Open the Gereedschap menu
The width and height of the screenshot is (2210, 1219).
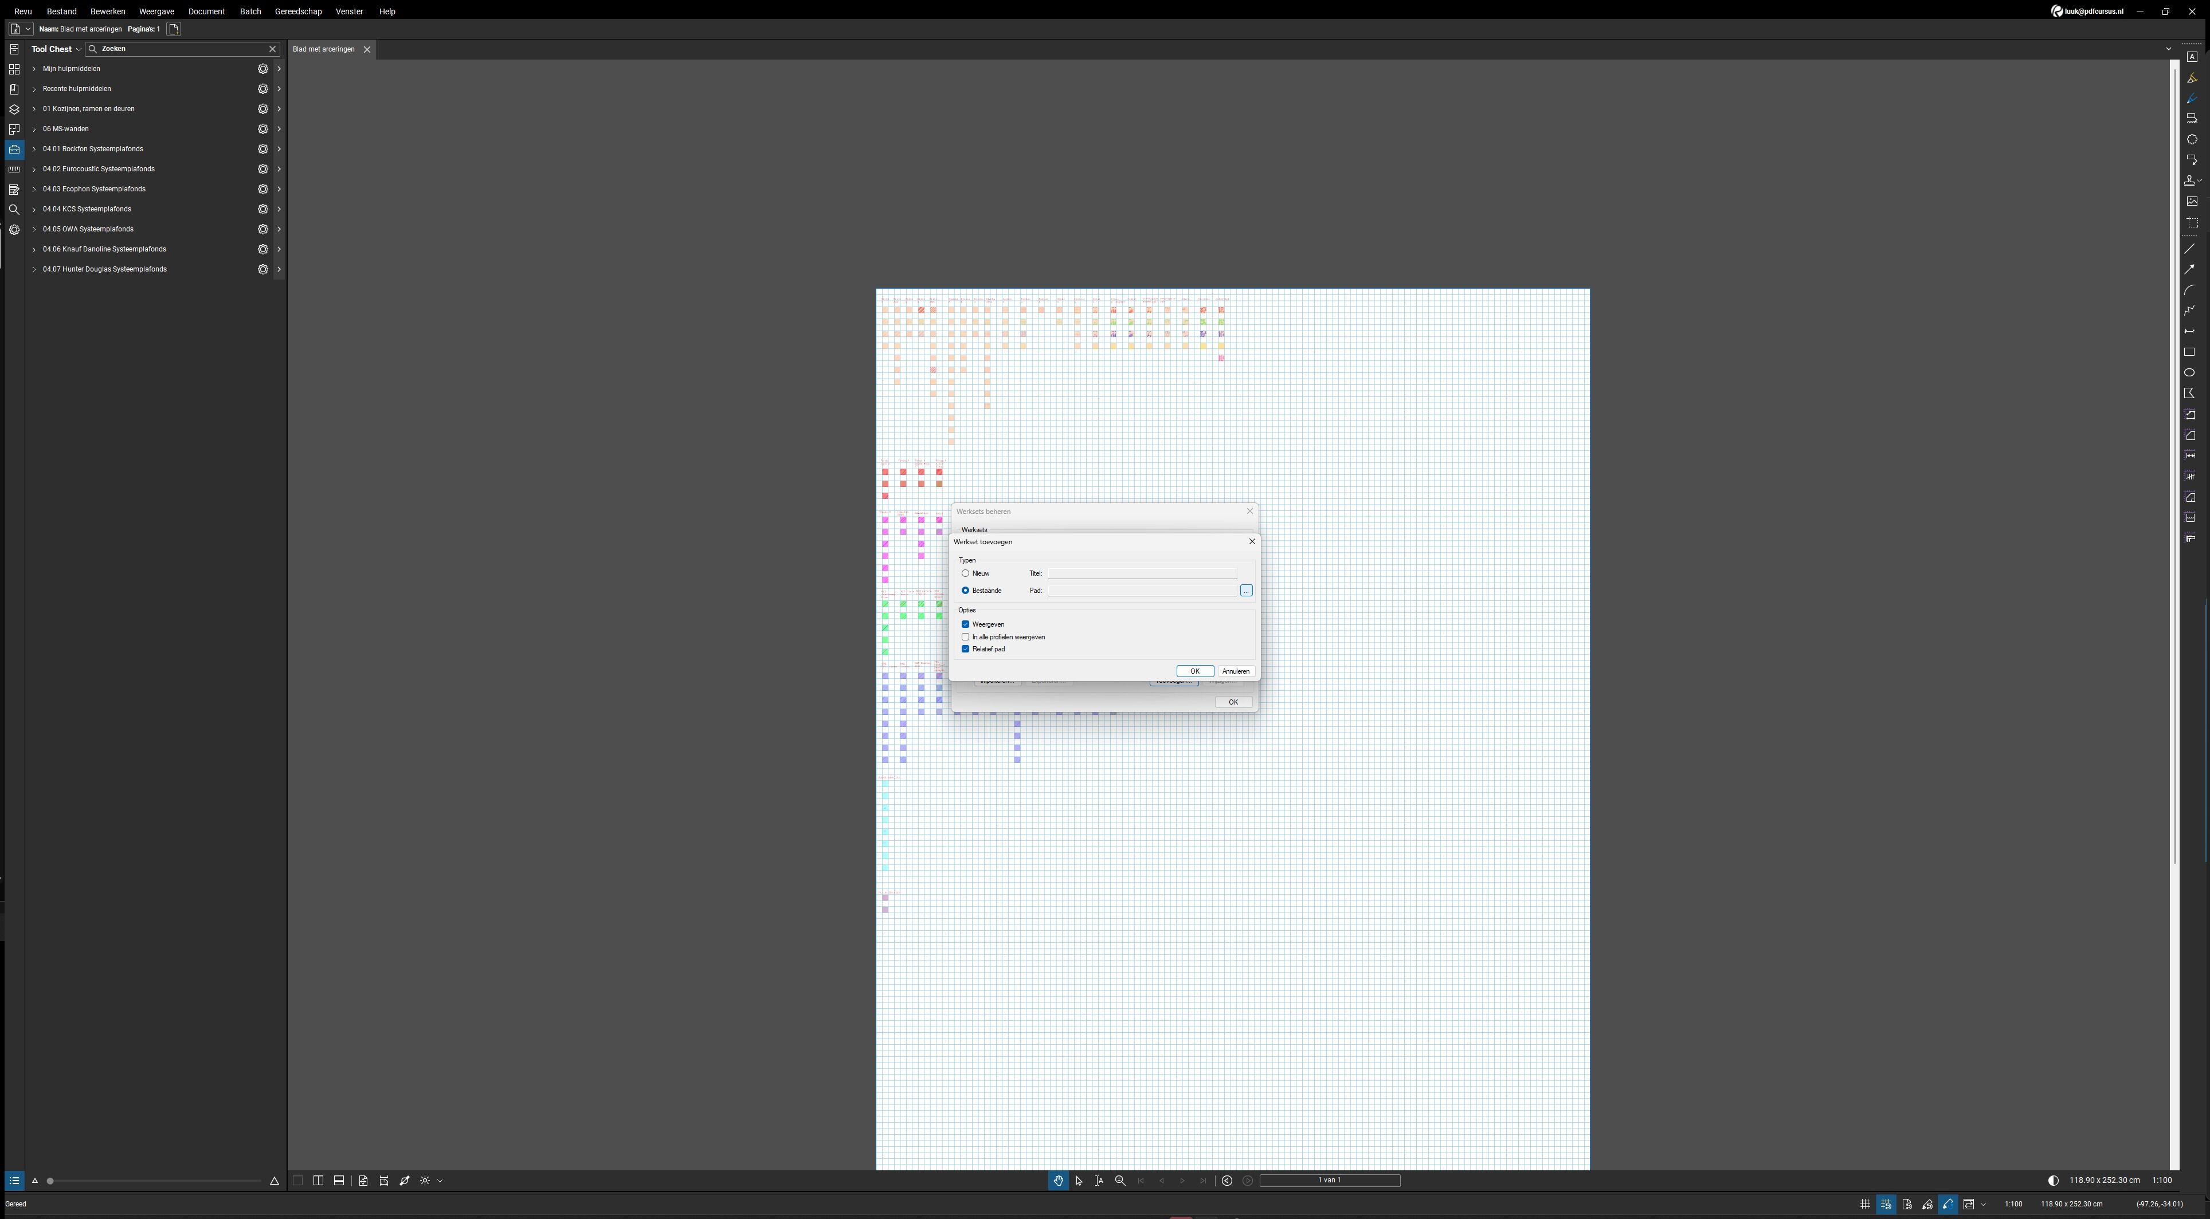tap(297, 11)
